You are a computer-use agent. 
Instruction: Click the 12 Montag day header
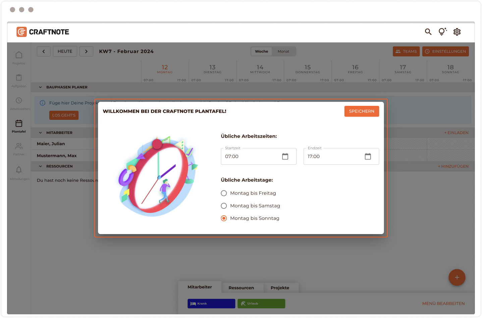[x=165, y=69]
